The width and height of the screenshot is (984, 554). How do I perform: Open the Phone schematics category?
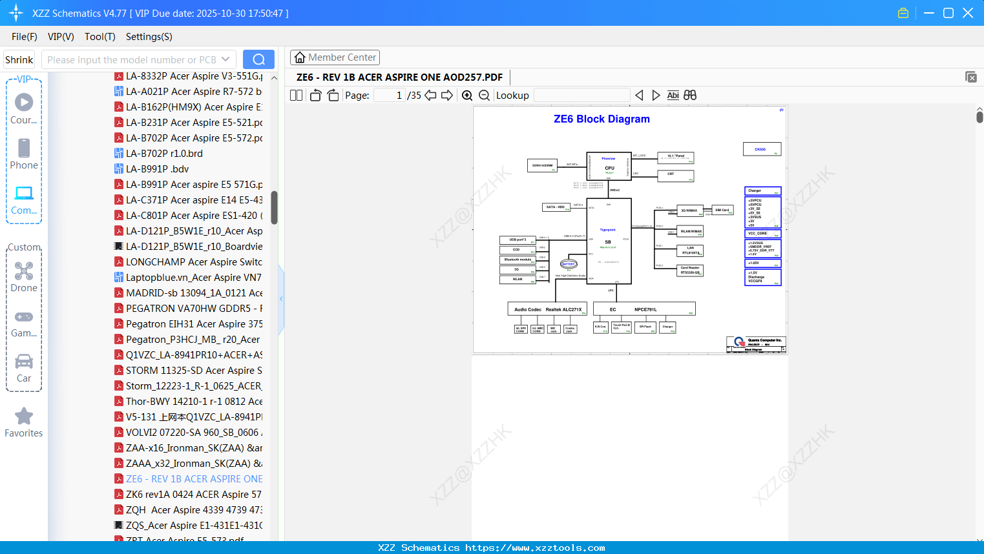[24, 154]
